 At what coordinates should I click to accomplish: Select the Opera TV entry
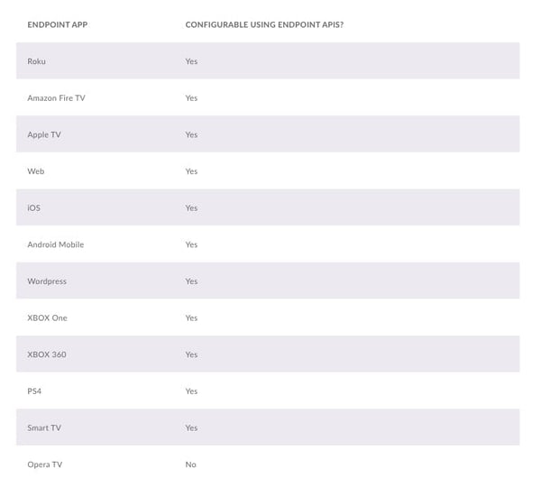(x=45, y=464)
